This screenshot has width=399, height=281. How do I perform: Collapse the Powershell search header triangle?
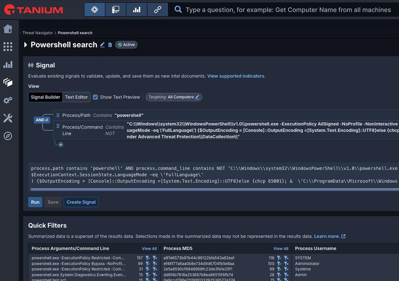pyautogui.click(x=26, y=45)
